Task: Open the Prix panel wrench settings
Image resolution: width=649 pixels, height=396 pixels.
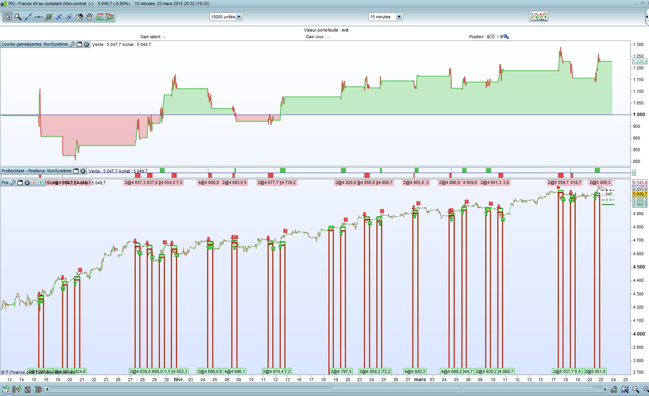Action: coord(13,182)
